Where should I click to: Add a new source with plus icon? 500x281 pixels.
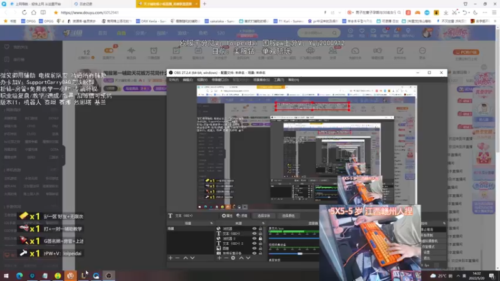click(x=219, y=258)
